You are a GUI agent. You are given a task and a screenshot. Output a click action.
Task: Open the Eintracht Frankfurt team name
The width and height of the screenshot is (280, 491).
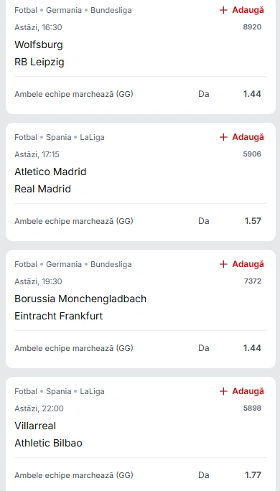point(59,316)
